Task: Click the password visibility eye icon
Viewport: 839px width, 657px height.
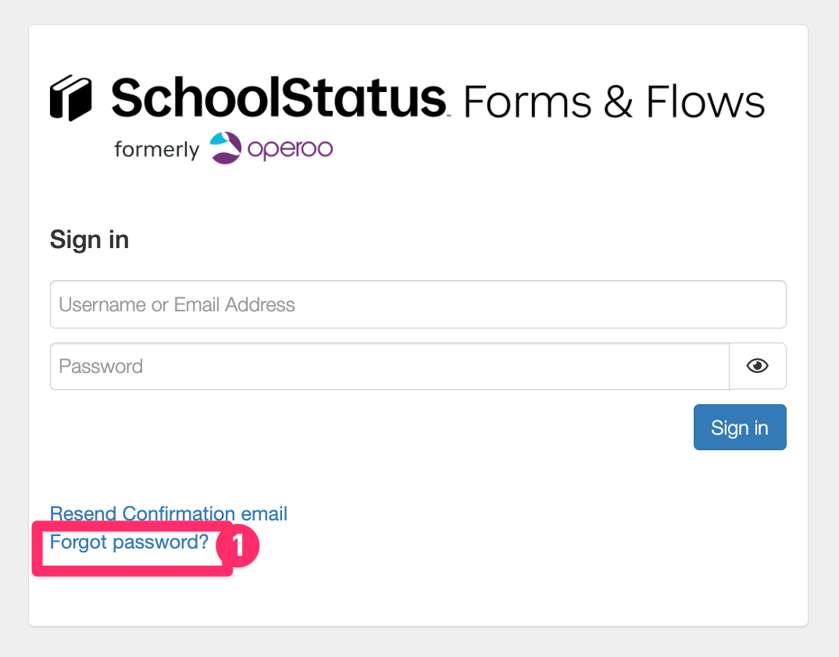Action: (x=757, y=365)
